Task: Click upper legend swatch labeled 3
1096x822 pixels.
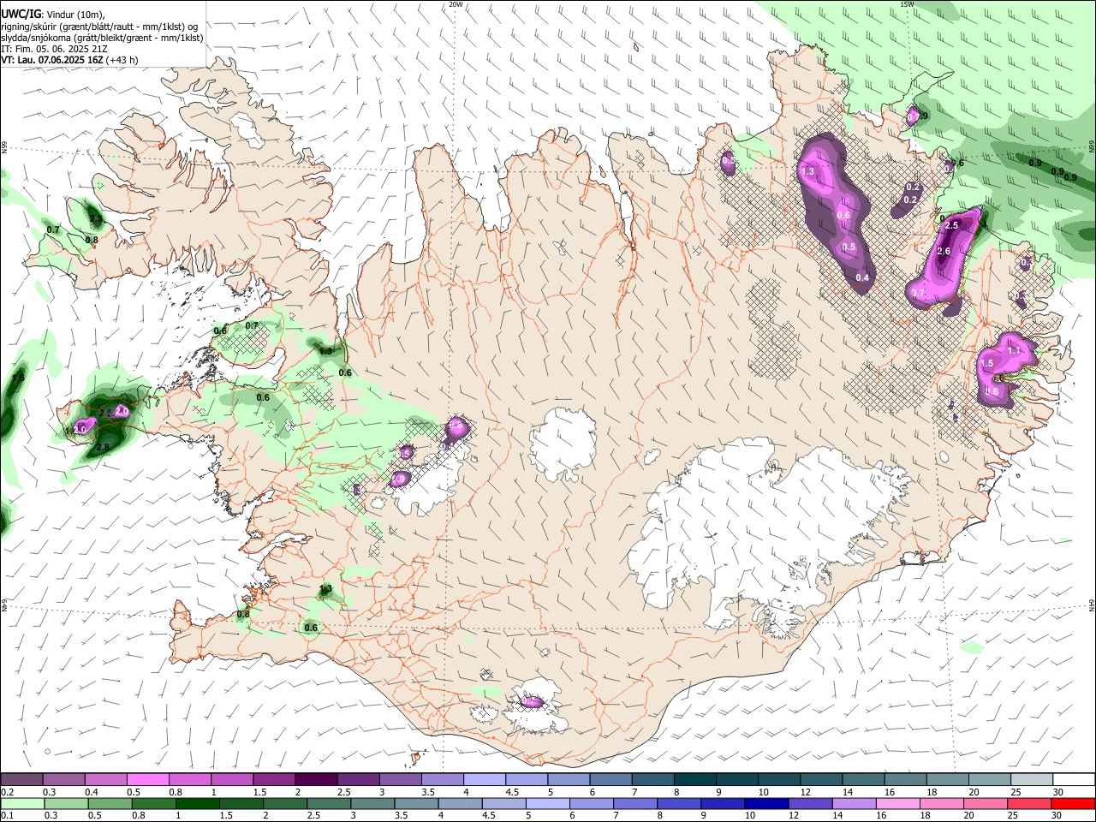Action: click(401, 780)
